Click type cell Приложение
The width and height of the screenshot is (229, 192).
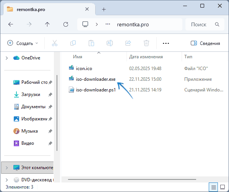point(198,79)
